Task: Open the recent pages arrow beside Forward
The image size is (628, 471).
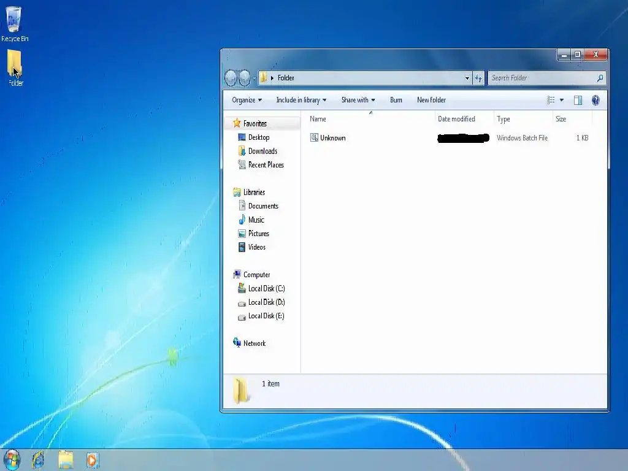Action: [x=254, y=78]
